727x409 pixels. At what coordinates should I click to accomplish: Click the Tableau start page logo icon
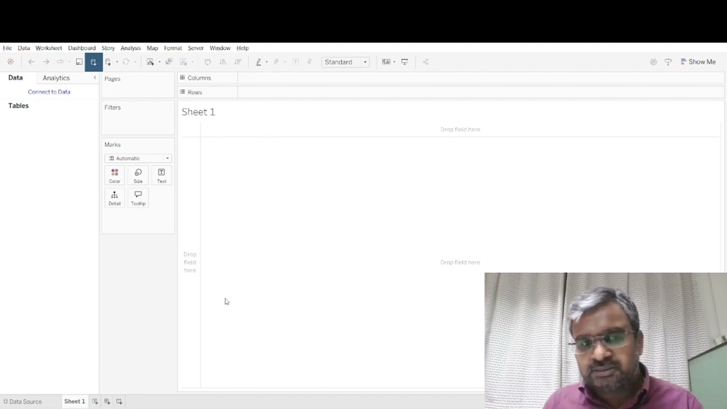10,62
